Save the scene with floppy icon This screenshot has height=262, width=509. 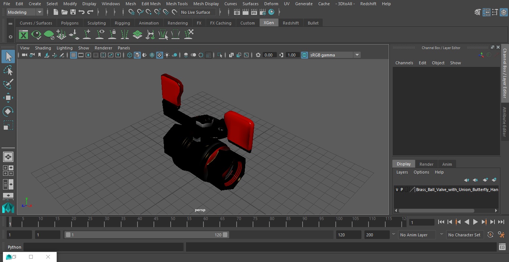(73, 12)
